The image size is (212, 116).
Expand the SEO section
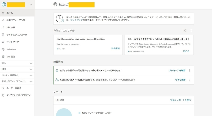17,63
